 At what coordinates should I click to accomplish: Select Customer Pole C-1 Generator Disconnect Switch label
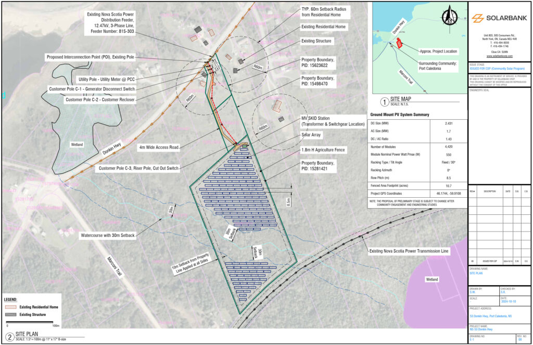[x=92, y=89]
